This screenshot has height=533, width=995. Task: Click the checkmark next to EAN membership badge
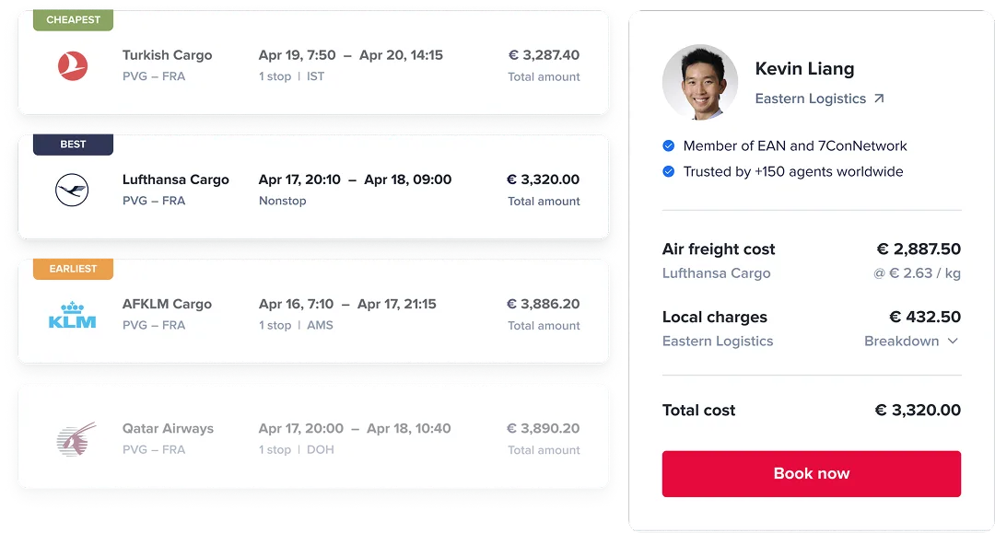pos(668,145)
